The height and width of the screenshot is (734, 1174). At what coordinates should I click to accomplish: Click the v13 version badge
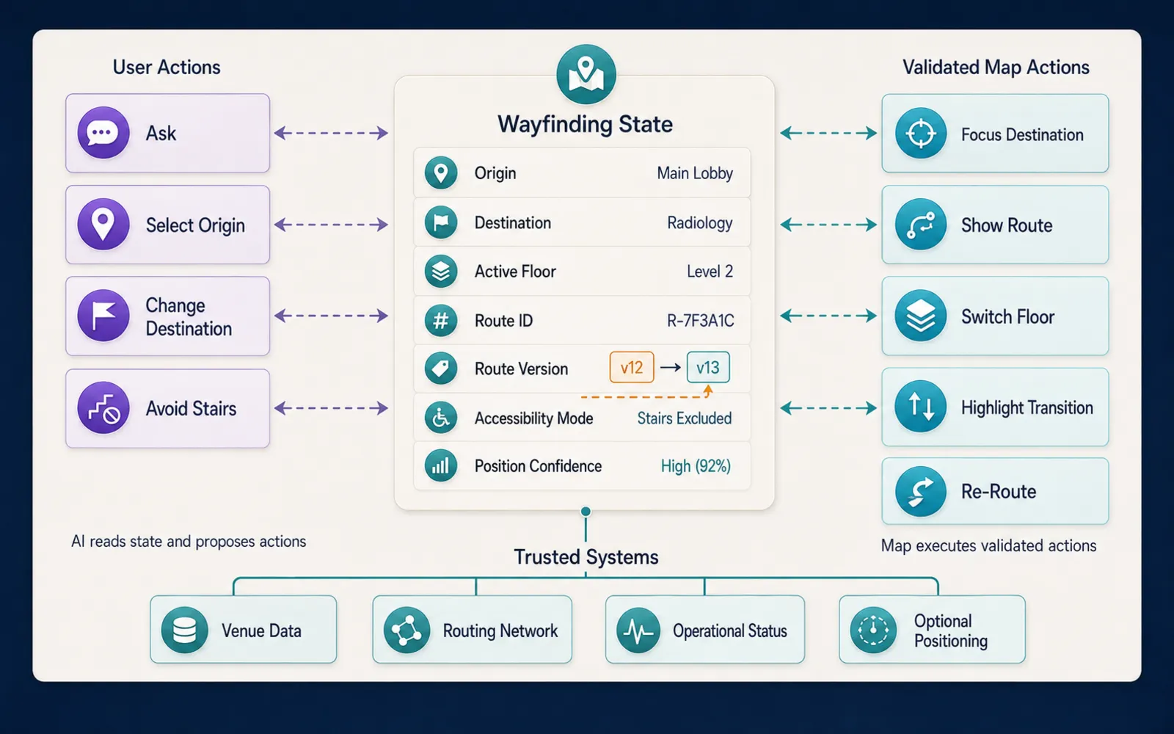point(708,367)
